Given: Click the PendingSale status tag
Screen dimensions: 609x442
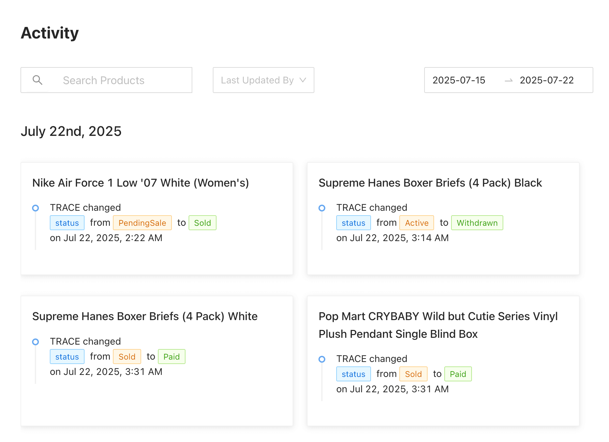Looking at the screenshot, I should tap(142, 223).
